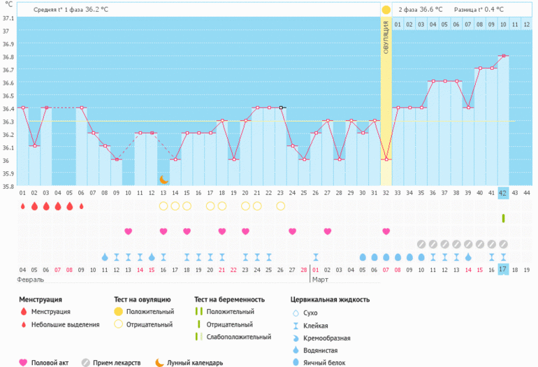Click the temperature point at 36.8 peak
This screenshot has height=367, width=538.
click(x=503, y=56)
